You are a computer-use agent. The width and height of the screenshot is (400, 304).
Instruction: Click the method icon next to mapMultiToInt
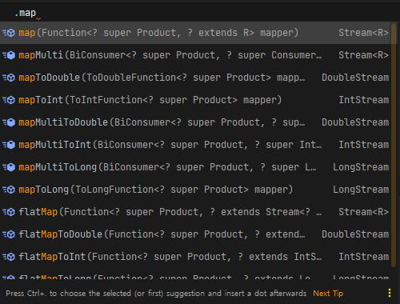[9, 145]
